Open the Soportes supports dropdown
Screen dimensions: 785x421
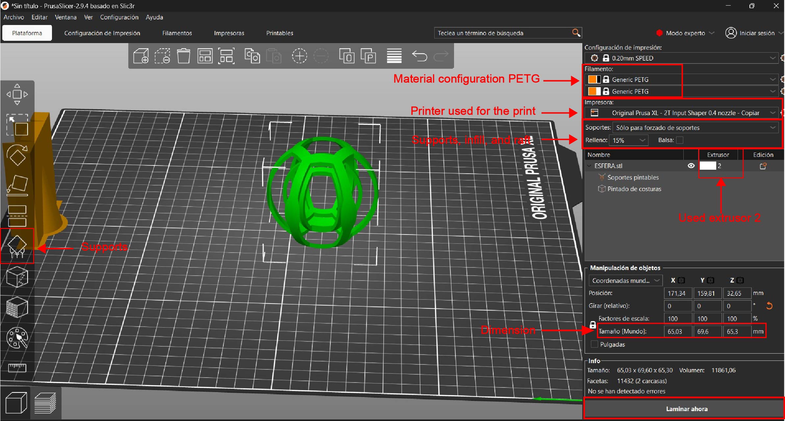[695, 128]
